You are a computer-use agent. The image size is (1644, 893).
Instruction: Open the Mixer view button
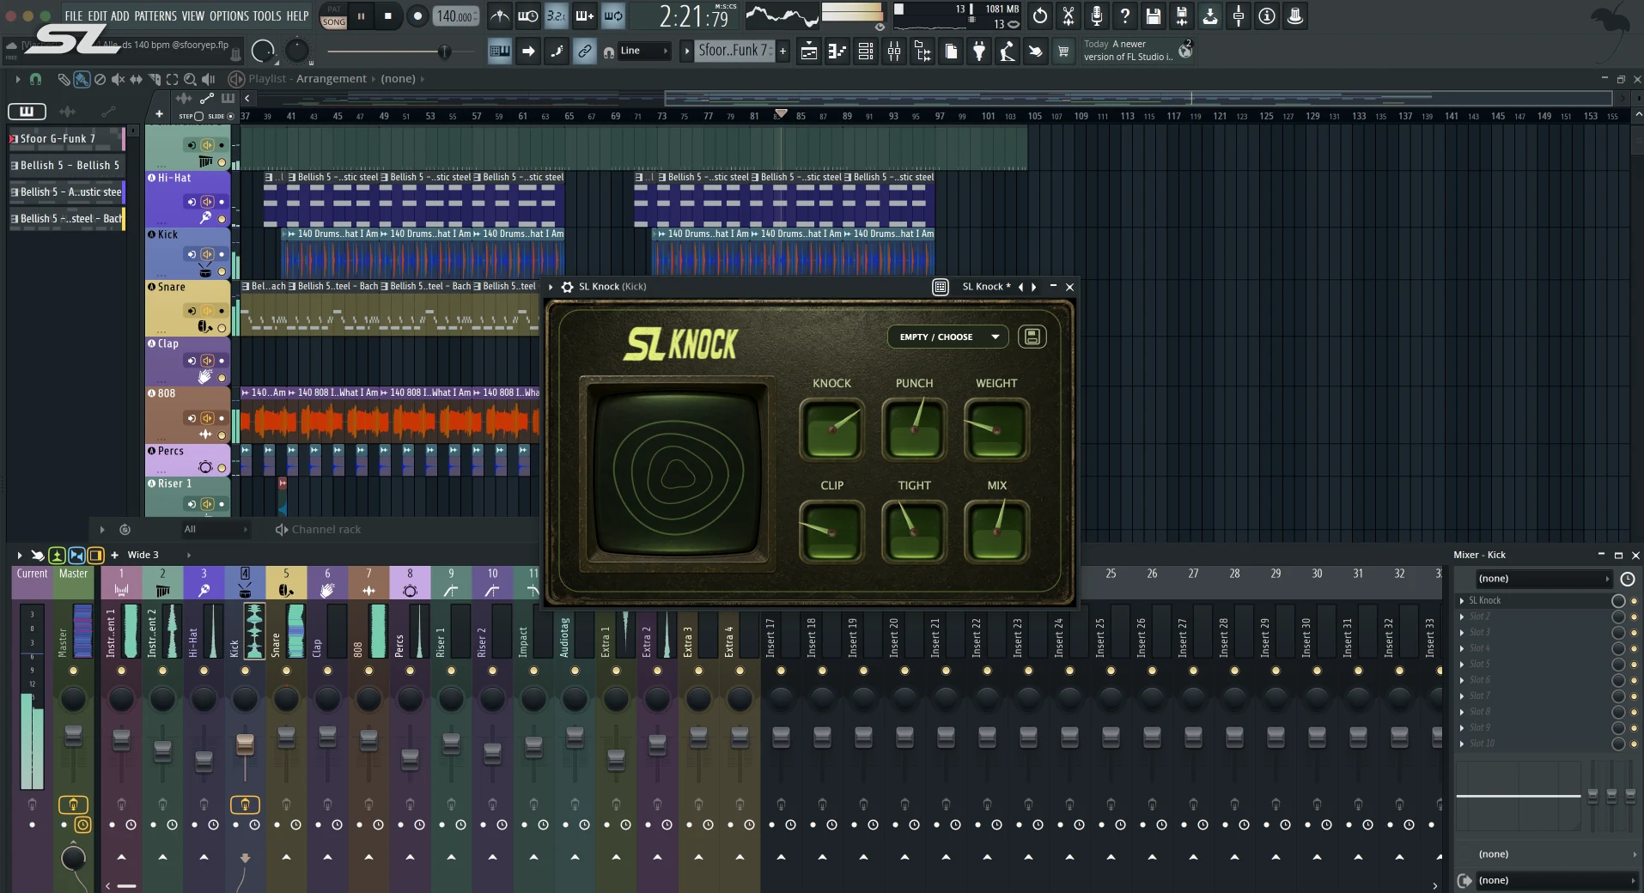point(894,52)
